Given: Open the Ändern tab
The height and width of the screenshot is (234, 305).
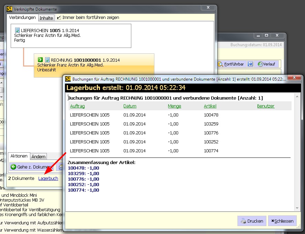Looking at the screenshot, I should 39,156.
